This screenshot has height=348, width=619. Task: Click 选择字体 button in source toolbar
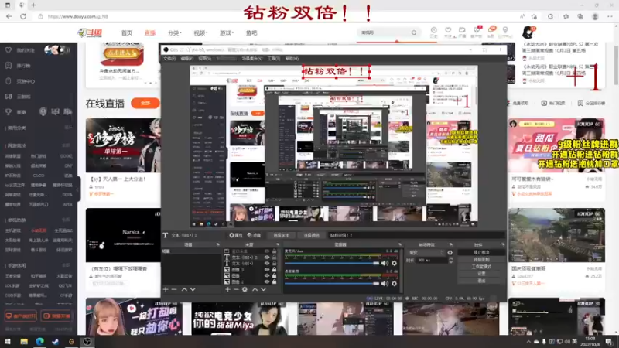point(281,235)
